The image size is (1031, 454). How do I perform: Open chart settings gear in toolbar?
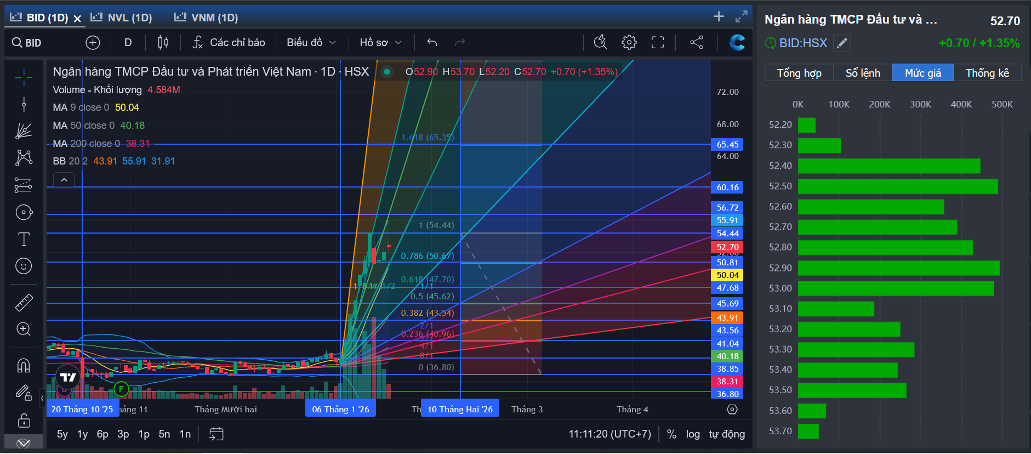(x=629, y=43)
